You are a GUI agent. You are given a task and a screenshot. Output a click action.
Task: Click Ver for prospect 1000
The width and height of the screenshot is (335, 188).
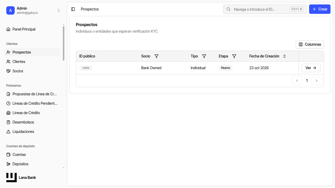tap(311, 68)
